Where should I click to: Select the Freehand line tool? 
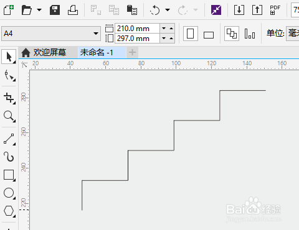coord(9,139)
